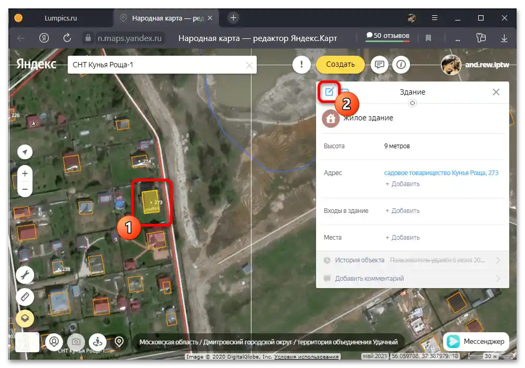This screenshot has height=368, width=525.
Task: Click the pedestrian panorama icon at map bottom
Action: click(x=98, y=342)
